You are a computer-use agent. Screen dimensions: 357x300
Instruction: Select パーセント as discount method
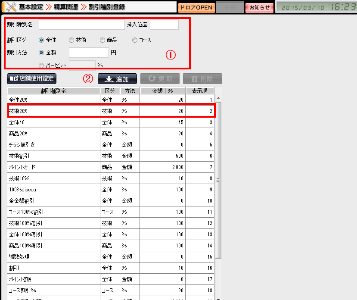[41, 66]
